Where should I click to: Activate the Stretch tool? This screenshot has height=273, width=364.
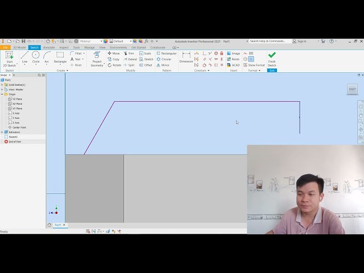(x=146, y=59)
